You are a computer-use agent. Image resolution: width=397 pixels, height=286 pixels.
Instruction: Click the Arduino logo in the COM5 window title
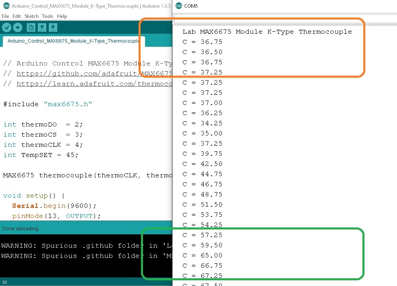(x=179, y=6)
